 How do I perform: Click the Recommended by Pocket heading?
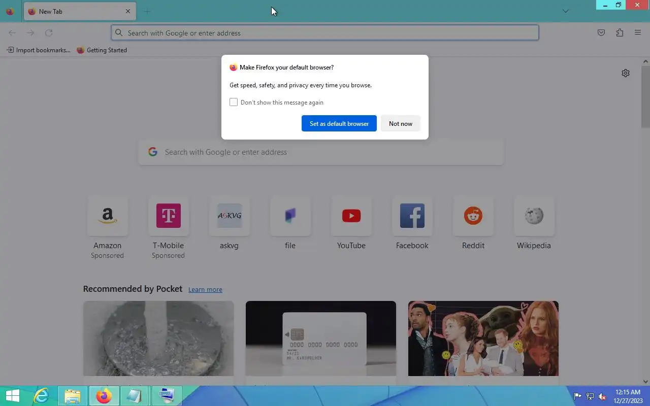coord(133,289)
